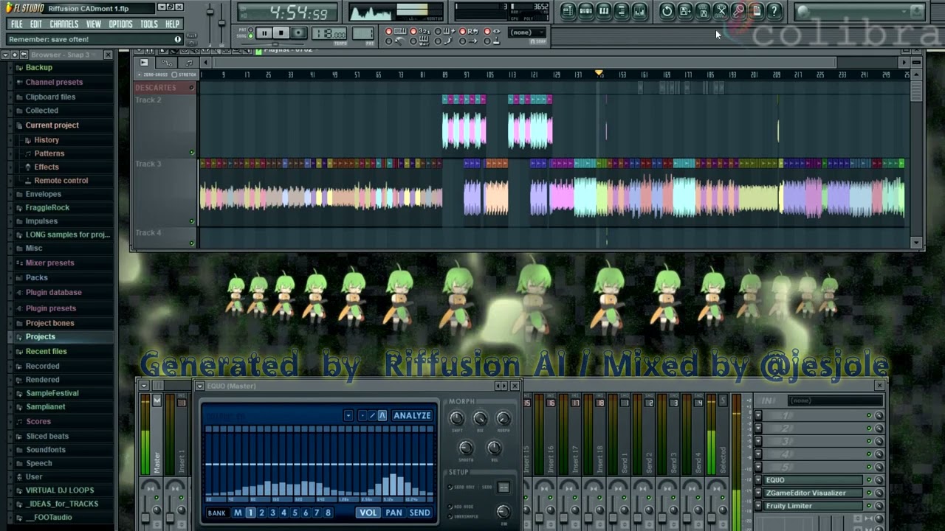945x531 pixels.
Task: Click the exclamation icon in hint bar
Action: (x=177, y=39)
